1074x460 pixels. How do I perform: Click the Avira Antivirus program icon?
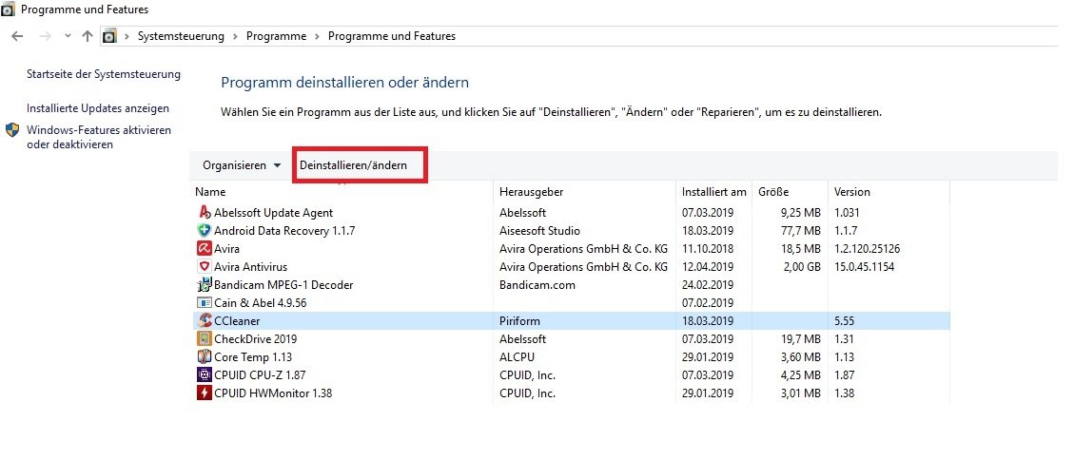204,266
